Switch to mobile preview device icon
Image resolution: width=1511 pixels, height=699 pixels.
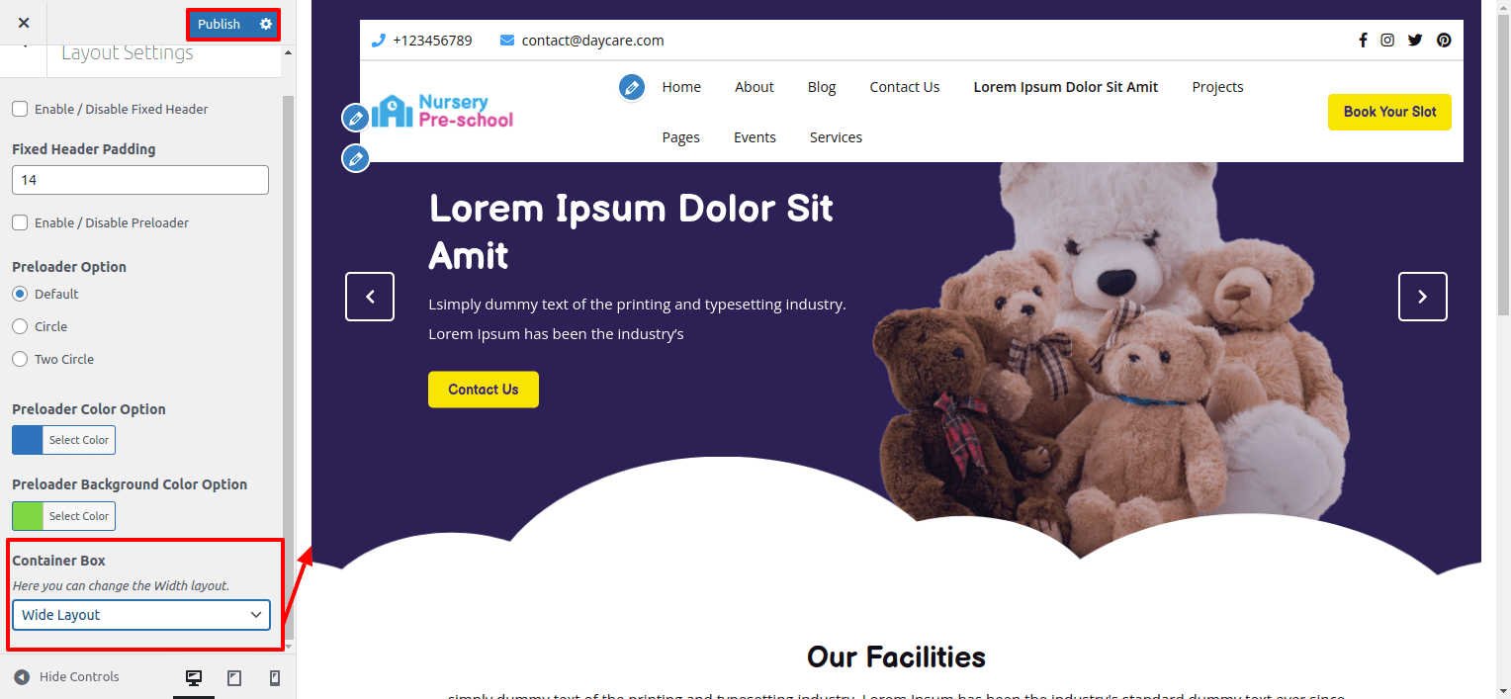click(x=275, y=677)
